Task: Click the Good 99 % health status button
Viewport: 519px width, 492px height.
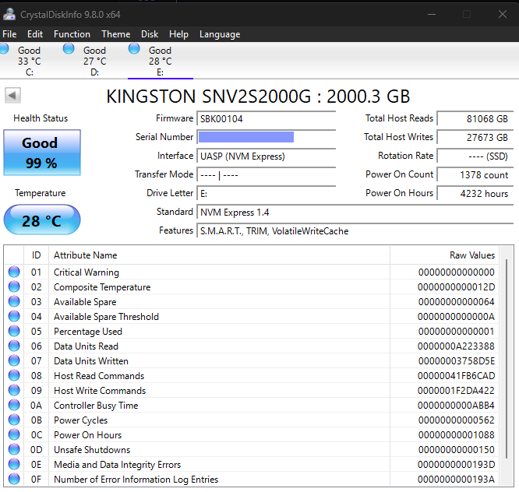Action: pyautogui.click(x=42, y=153)
